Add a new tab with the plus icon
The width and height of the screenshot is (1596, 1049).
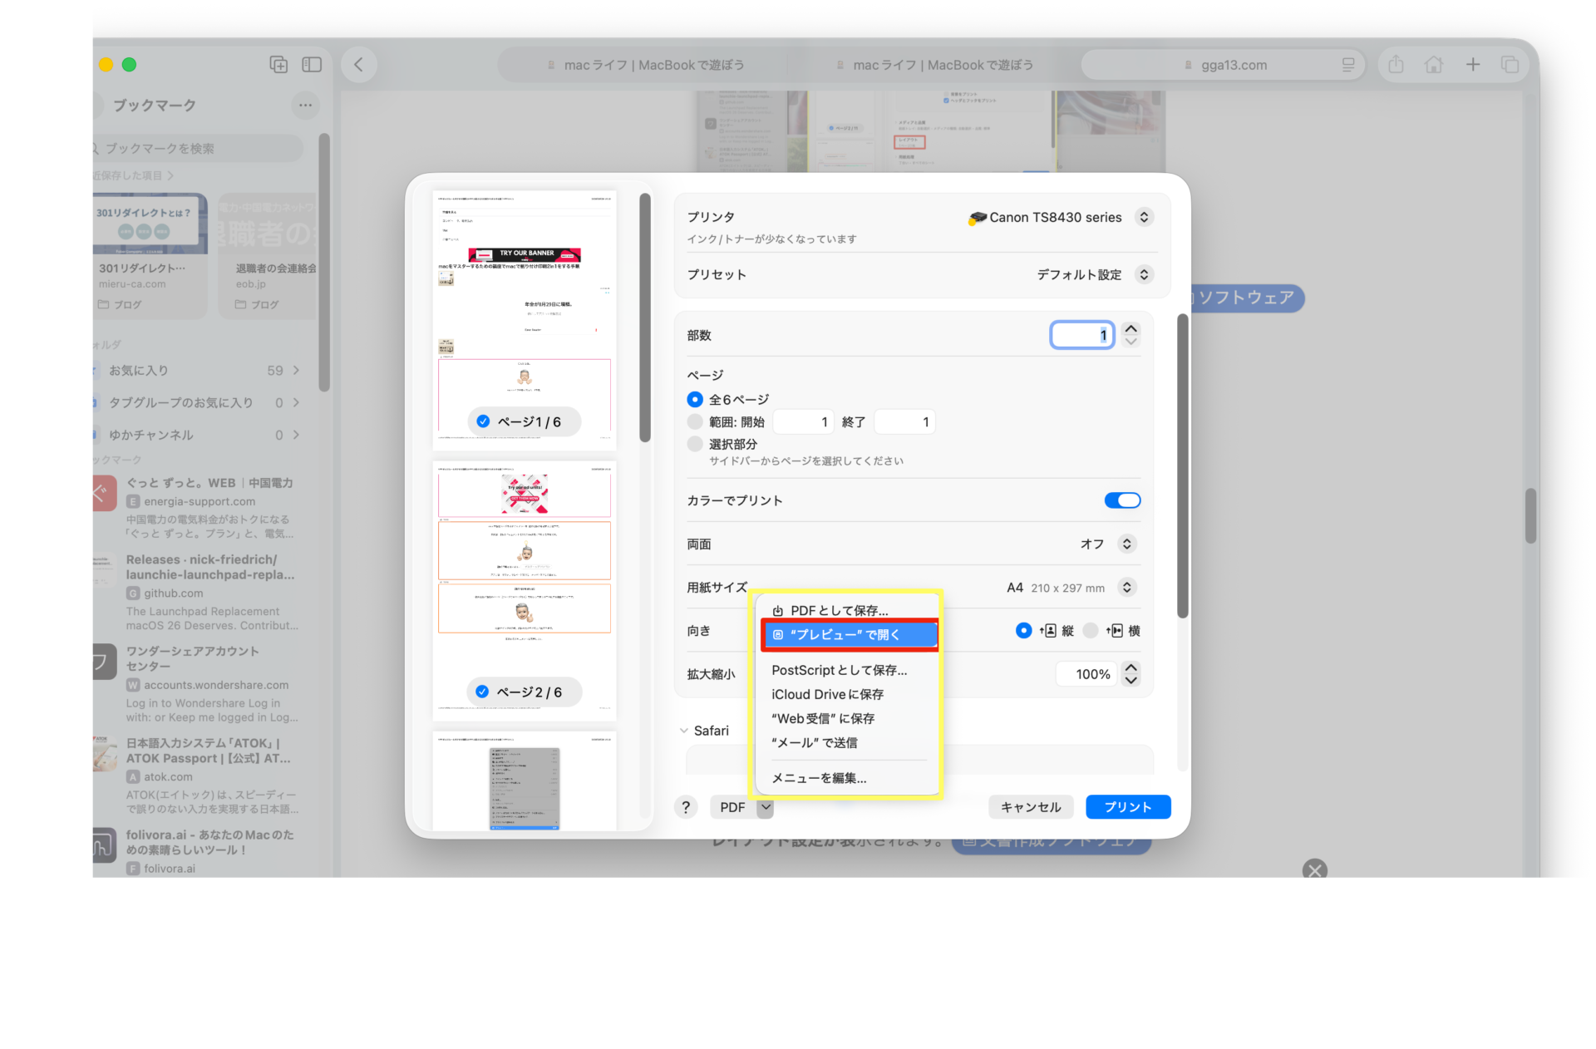(x=1473, y=64)
